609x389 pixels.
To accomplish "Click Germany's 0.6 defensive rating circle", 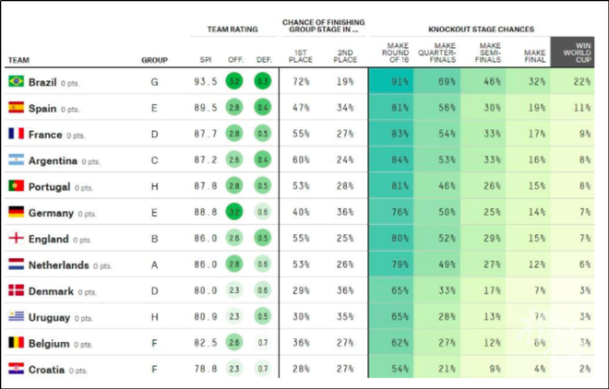I will (x=263, y=212).
